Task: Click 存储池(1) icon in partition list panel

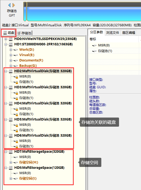Action: [x=94, y=51]
